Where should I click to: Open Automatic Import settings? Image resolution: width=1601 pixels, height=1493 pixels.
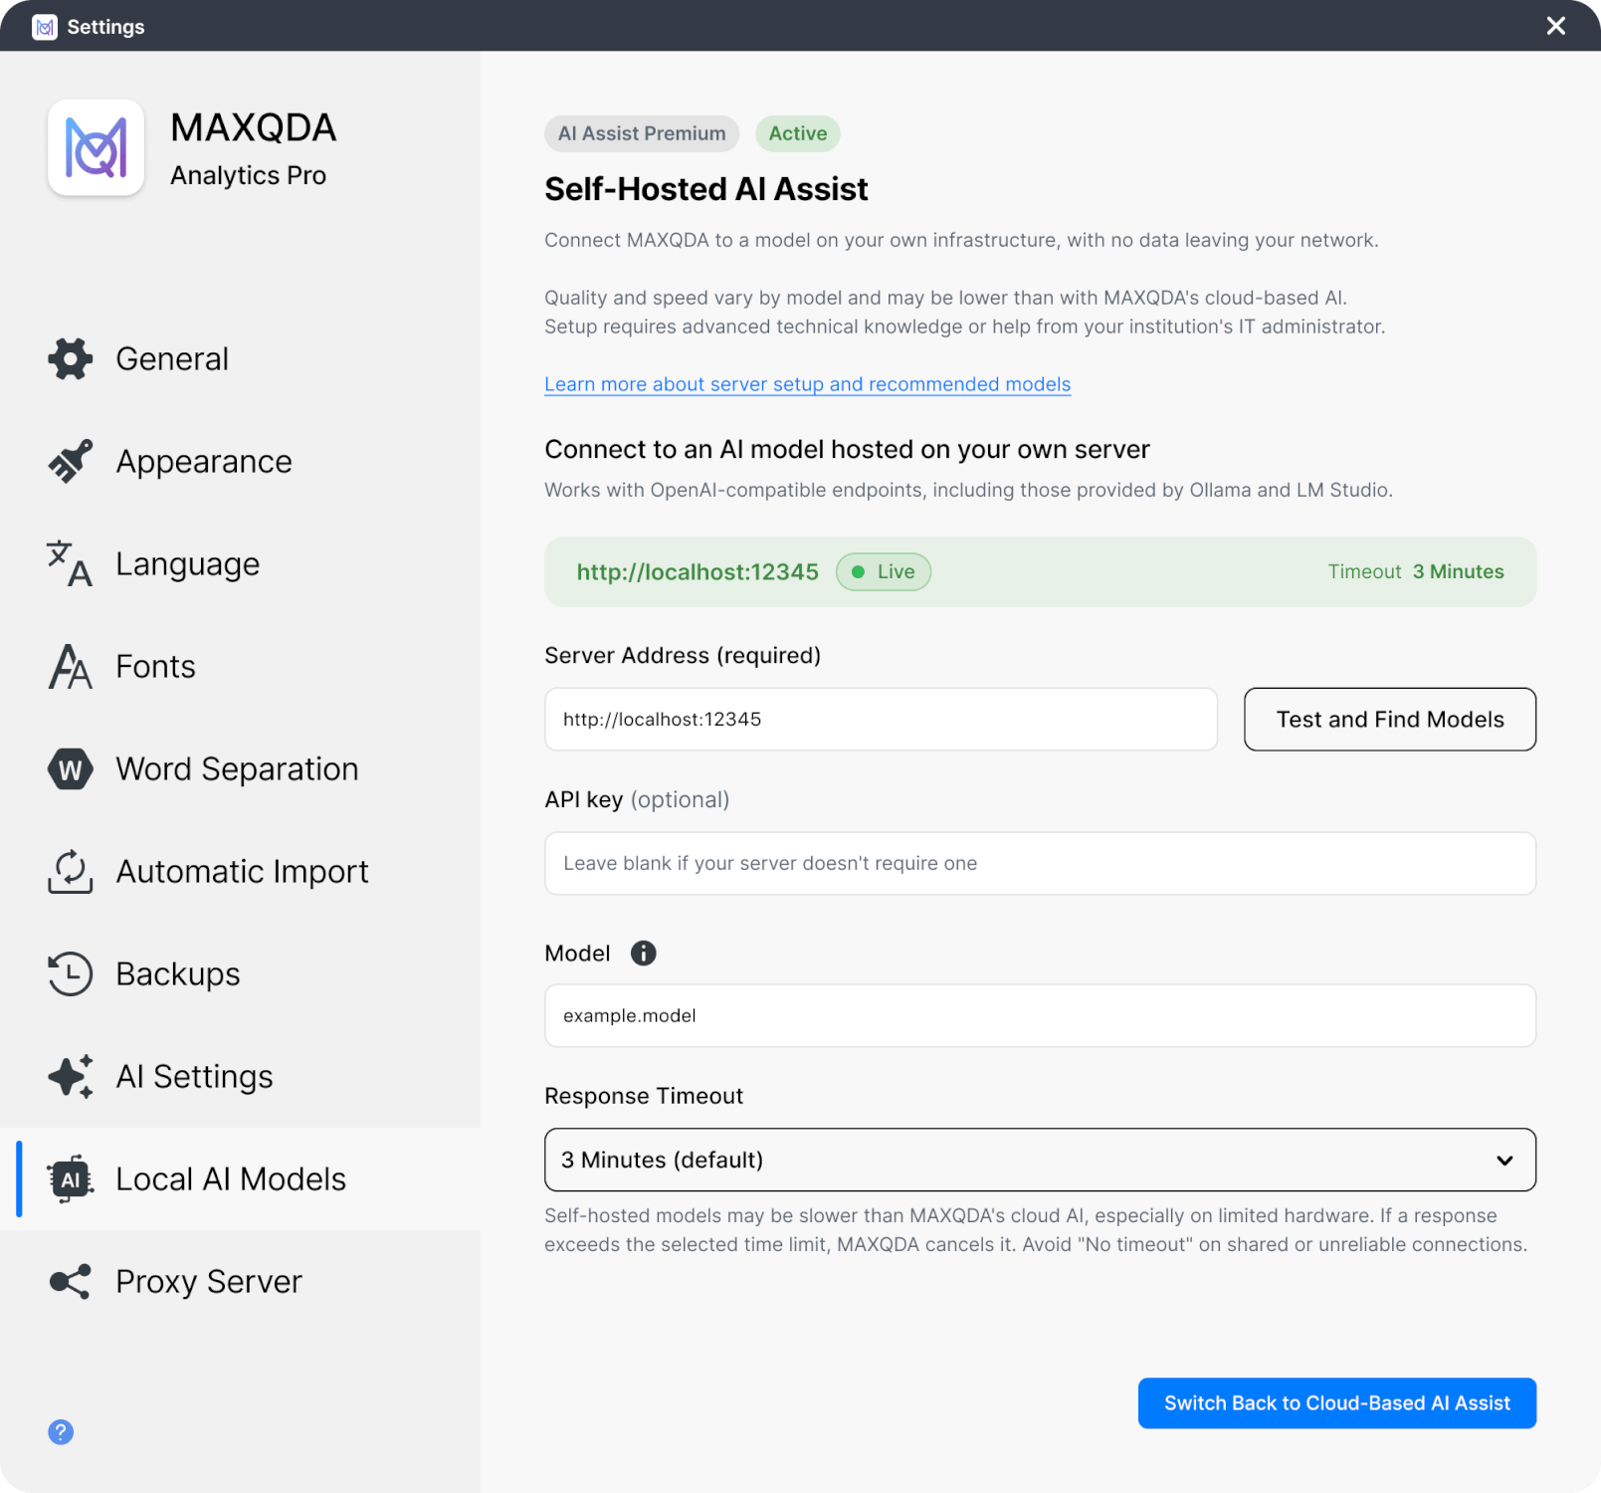click(x=240, y=872)
